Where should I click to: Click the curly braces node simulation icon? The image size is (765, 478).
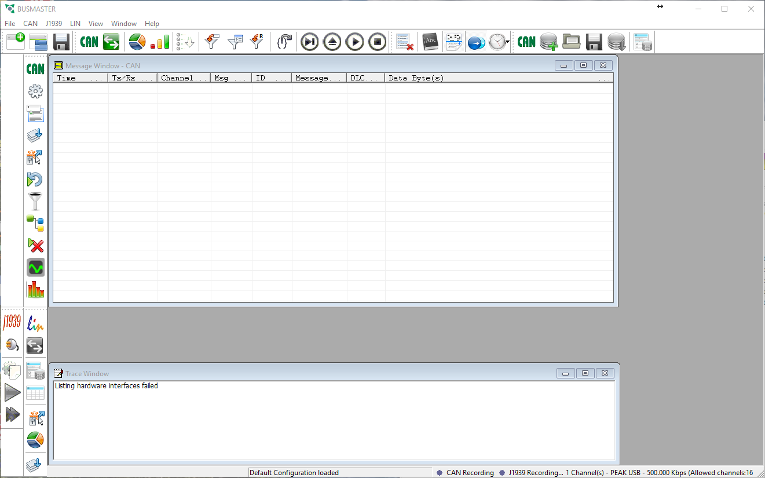coord(284,42)
